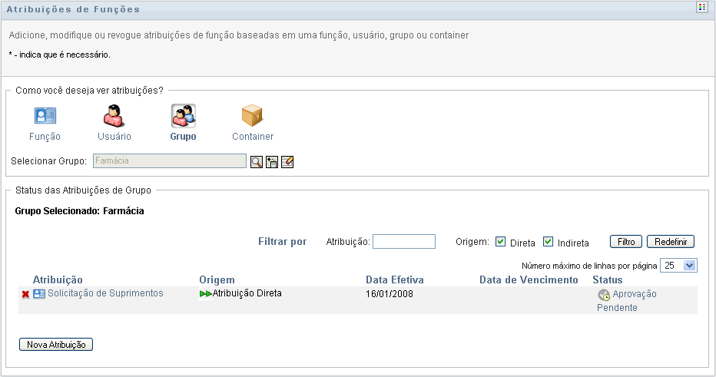Open history list icon next to group field
This screenshot has width=716, height=377.
[x=272, y=162]
